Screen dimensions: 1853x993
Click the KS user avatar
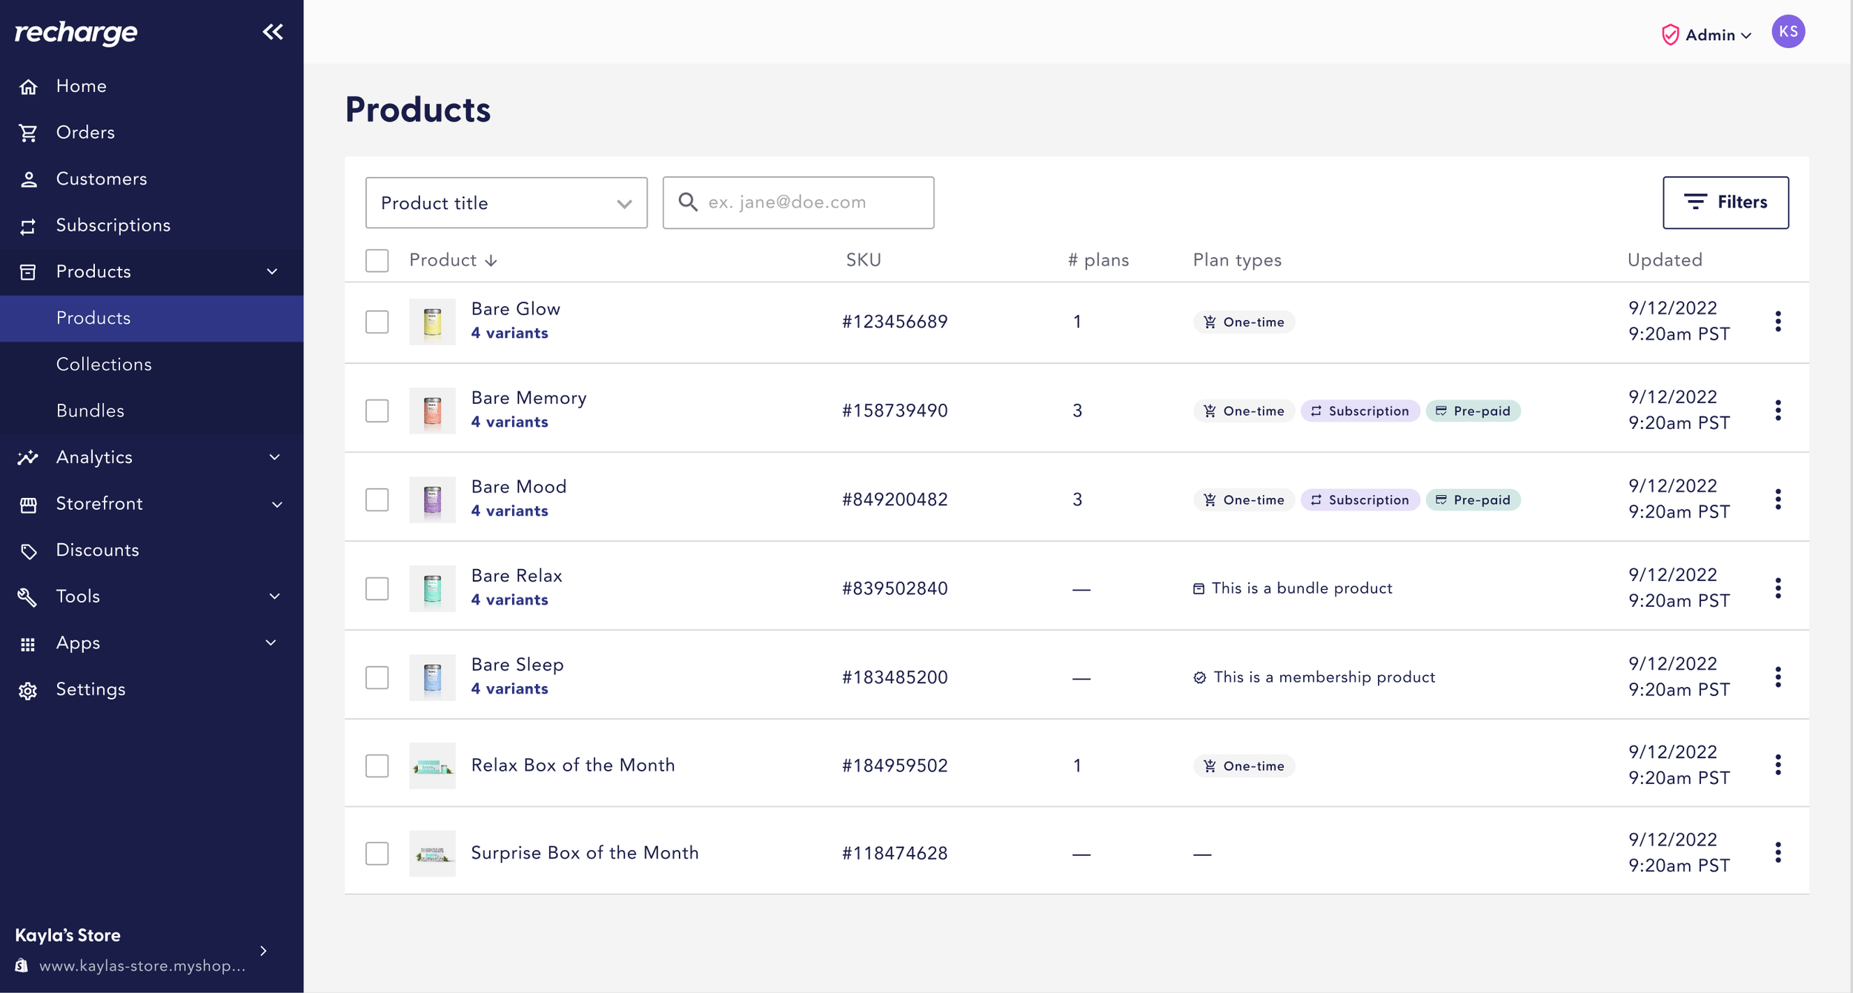[1787, 32]
